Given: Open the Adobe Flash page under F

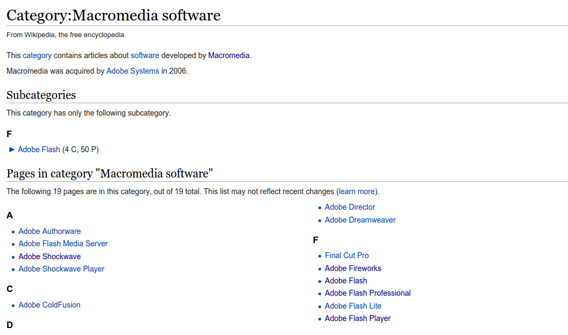Looking at the screenshot, I should point(346,281).
